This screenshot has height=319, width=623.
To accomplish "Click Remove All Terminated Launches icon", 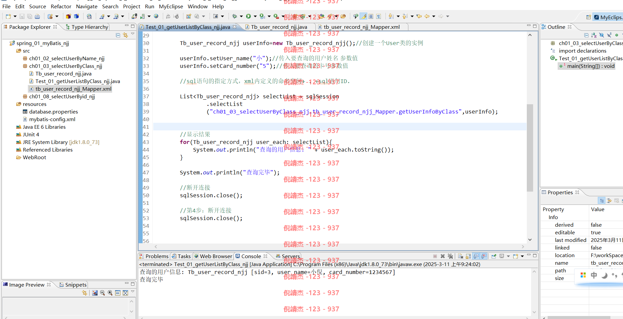I will [450, 256].
